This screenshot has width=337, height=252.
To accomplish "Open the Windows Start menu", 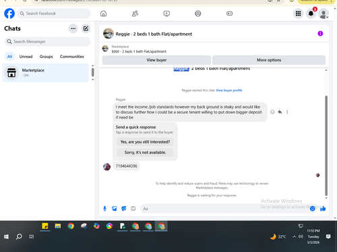I will point(6,237).
